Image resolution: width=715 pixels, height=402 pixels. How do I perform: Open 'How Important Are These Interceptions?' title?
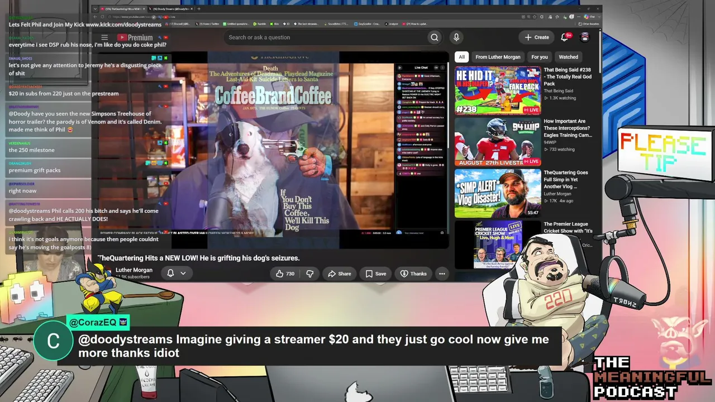(x=568, y=128)
